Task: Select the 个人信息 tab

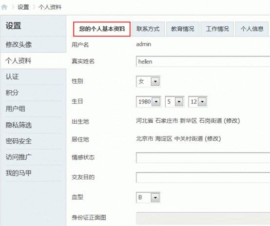Action: tap(252, 29)
